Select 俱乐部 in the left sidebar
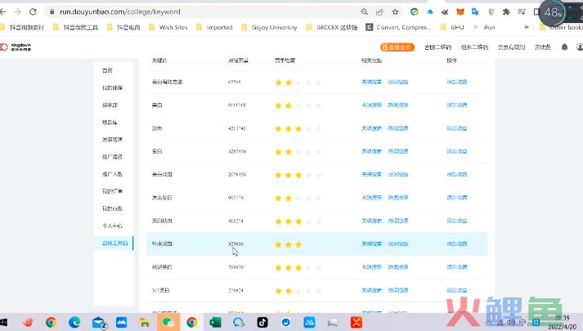 [110, 105]
